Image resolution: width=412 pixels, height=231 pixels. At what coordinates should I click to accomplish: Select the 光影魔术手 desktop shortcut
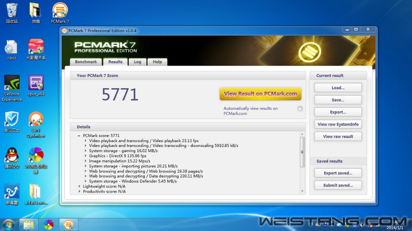(36, 49)
